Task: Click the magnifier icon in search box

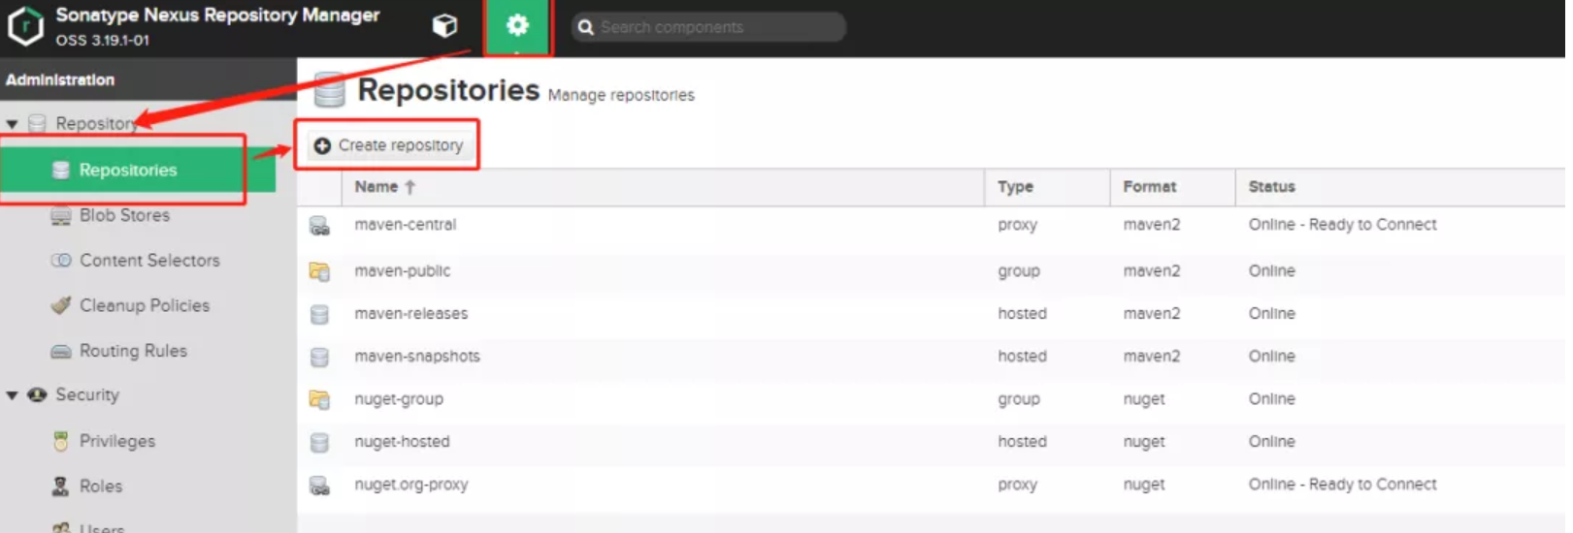Action: click(585, 27)
